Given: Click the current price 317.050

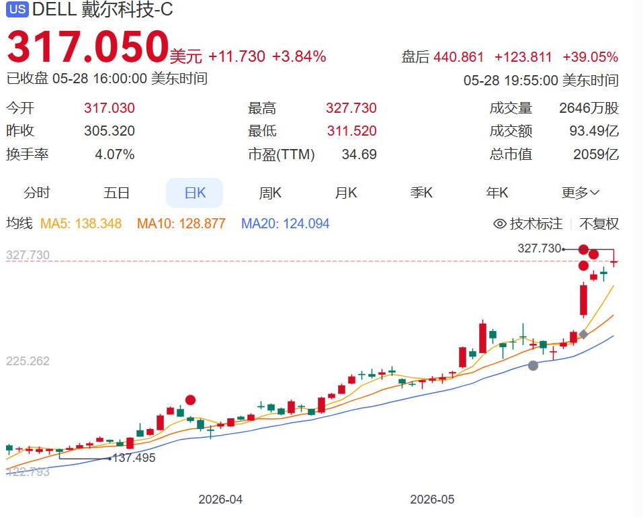Looking at the screenshot, I should [x=88, y=46].
